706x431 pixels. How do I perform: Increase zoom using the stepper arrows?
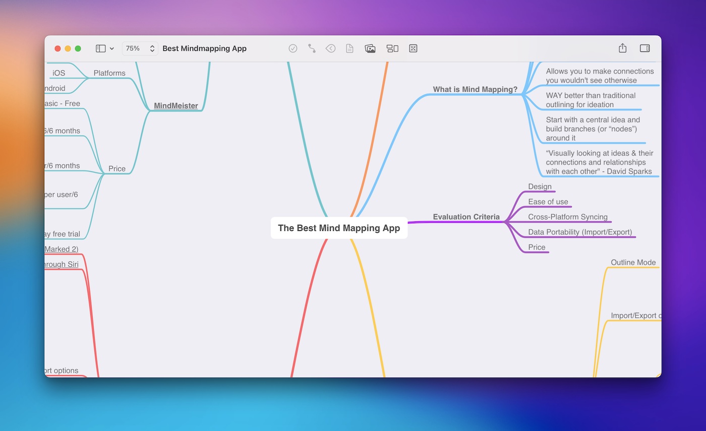(x=152, y=46)
